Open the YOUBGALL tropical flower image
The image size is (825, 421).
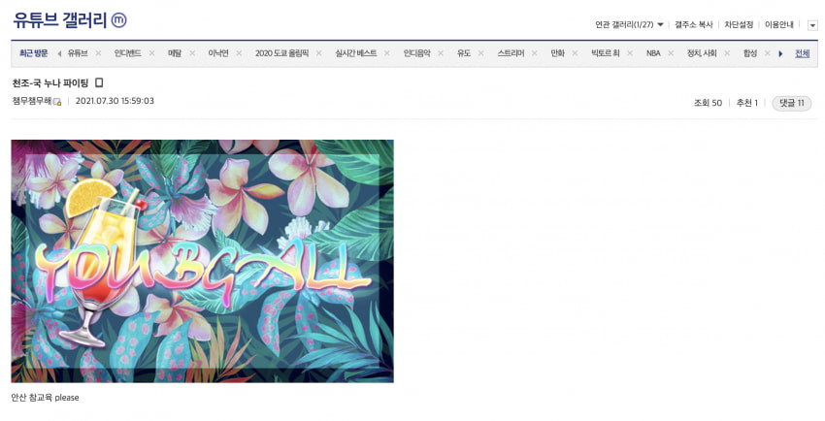coord(203,261)
